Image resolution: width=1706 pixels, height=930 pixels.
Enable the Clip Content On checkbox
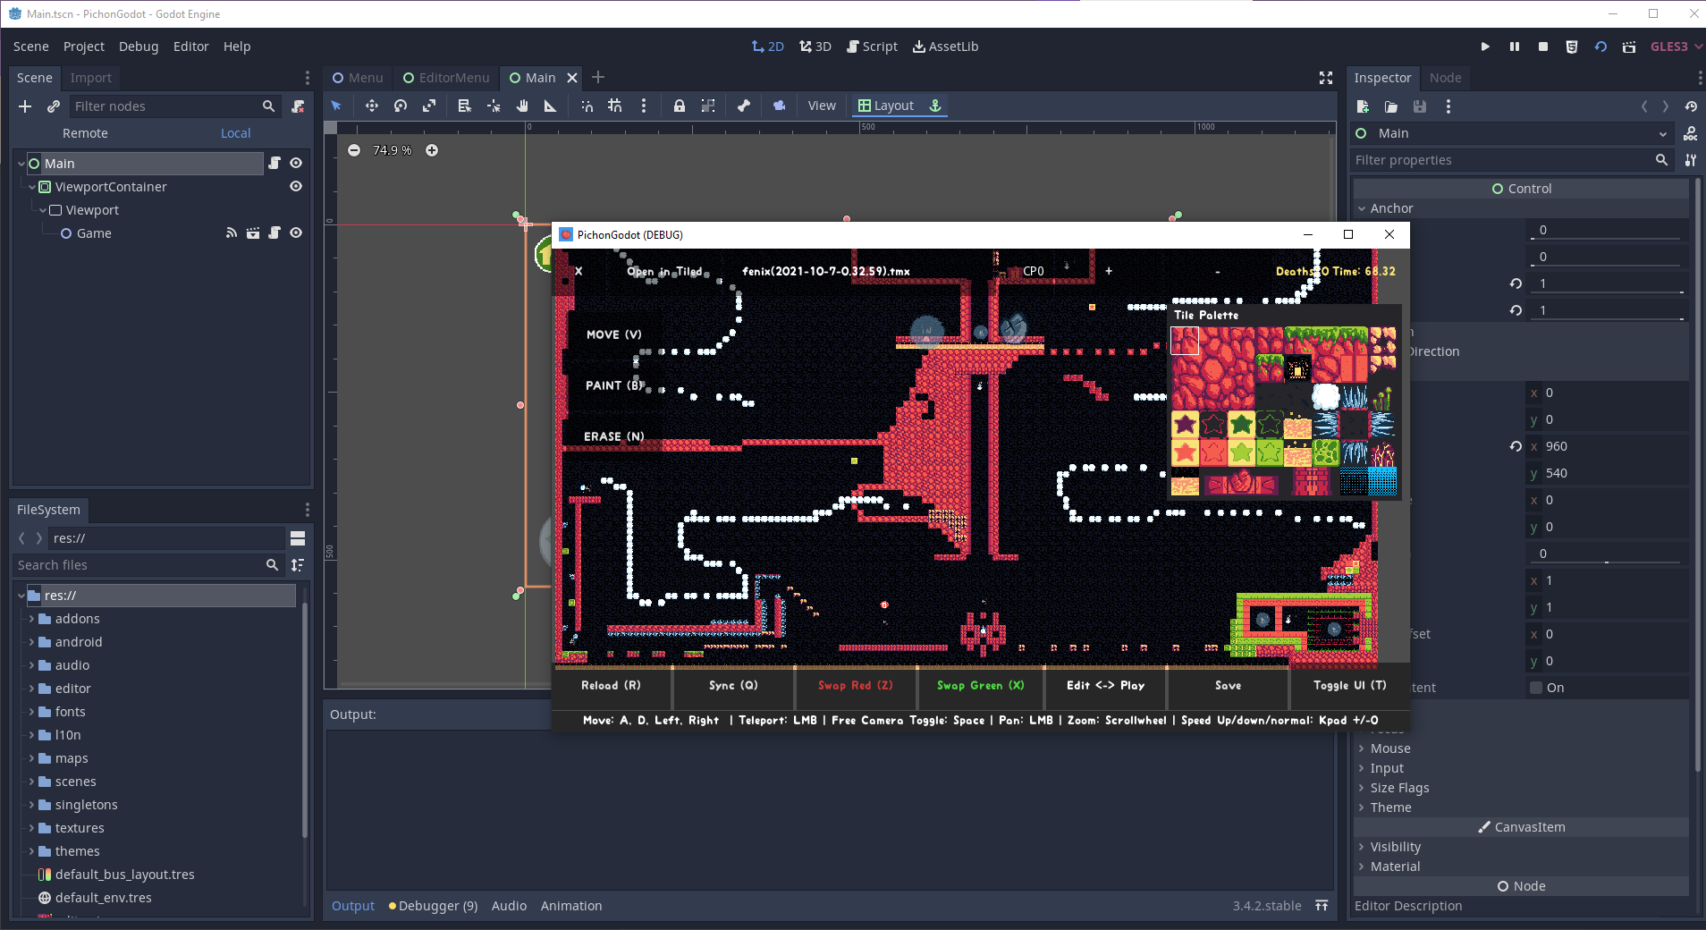[x=1536, y=688]
